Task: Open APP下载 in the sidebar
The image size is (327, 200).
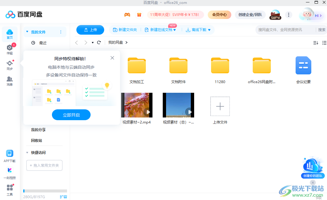Action: click(10, 156)
